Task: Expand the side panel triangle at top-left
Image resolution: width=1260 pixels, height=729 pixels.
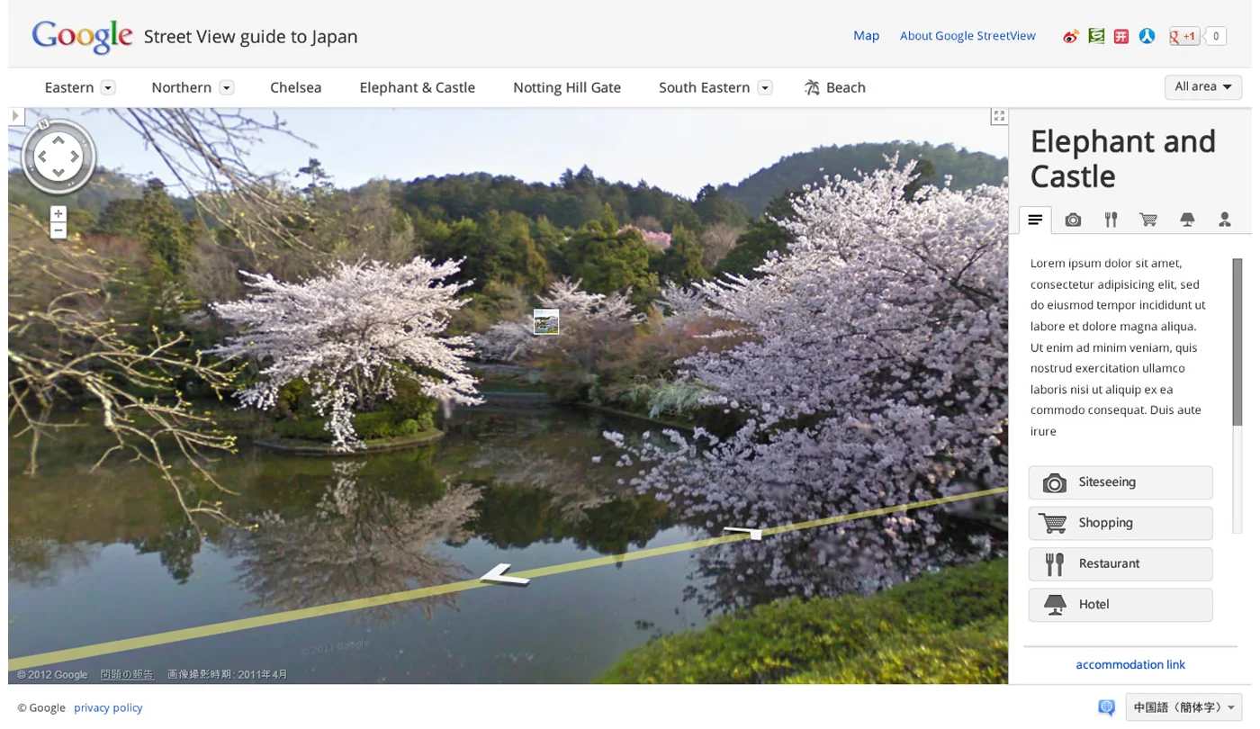Action: 14,116
